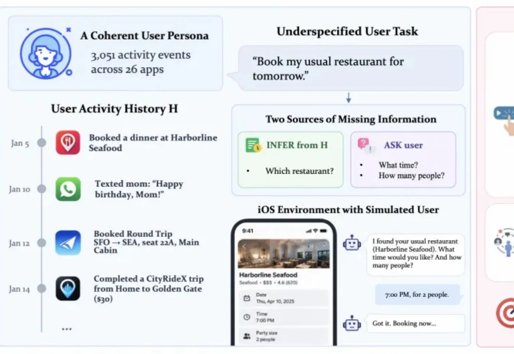
Task: Click the 'Booked Round Trip' history entry
Action: tap(146, 242)
